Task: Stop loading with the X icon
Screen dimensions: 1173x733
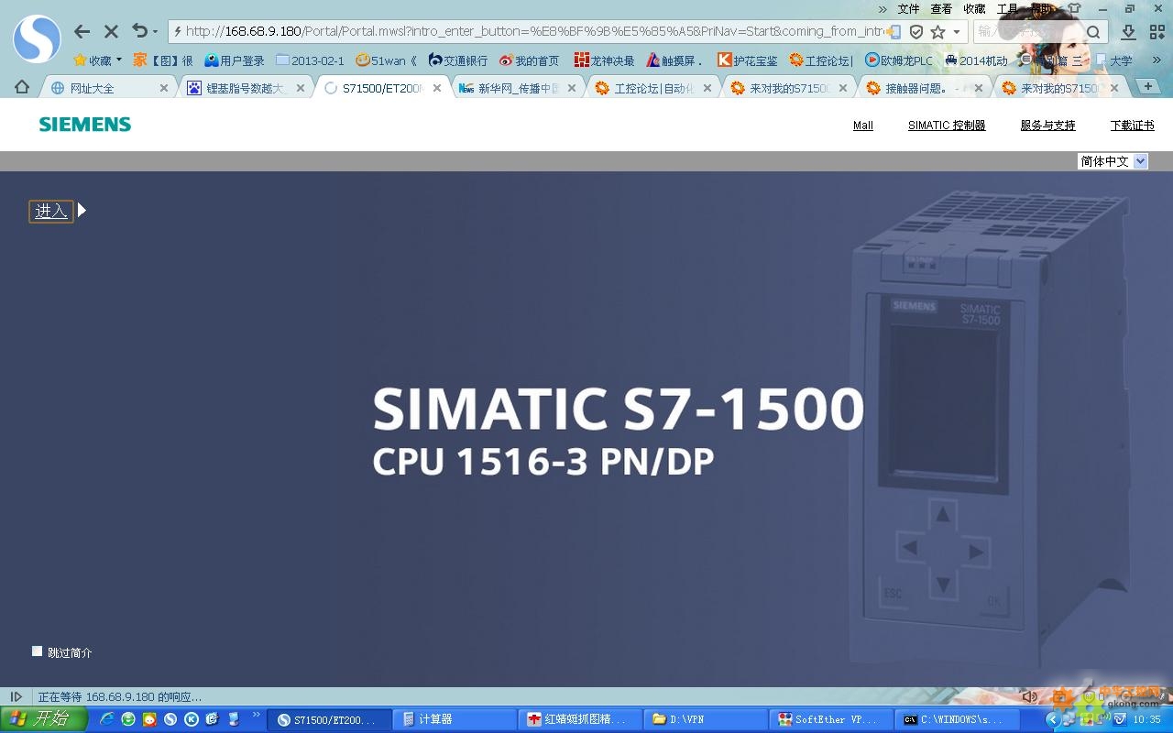Action: pos(111,31)
